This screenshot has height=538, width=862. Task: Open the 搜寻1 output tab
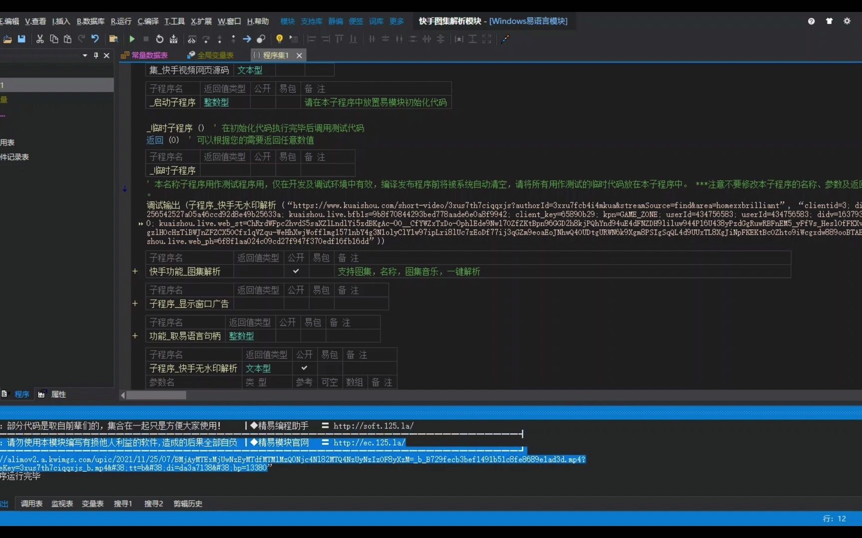[123, 504]
